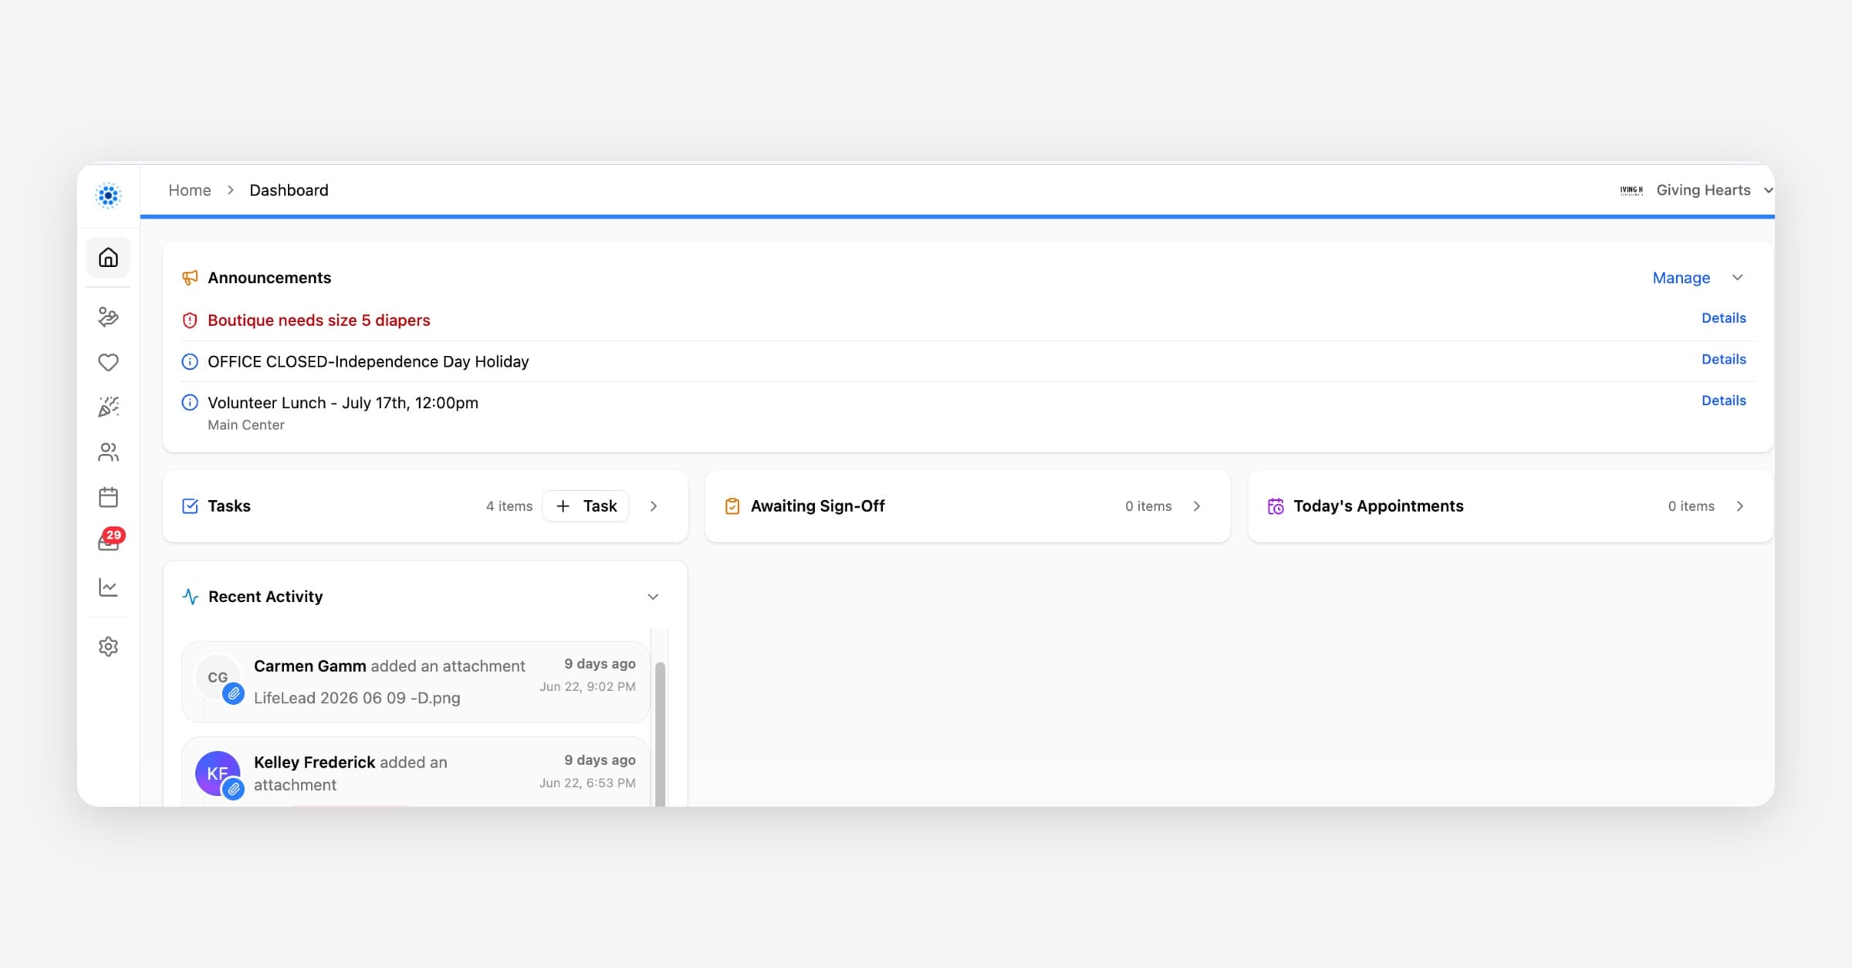Open the calendar icon in sidebar
This screenshot has height=968, width=1852.
pos(108,497)
